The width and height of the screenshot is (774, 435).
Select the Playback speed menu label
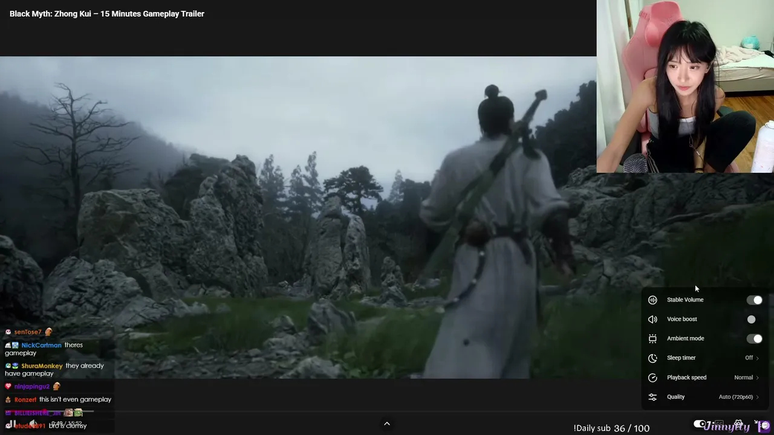point(687,378)
